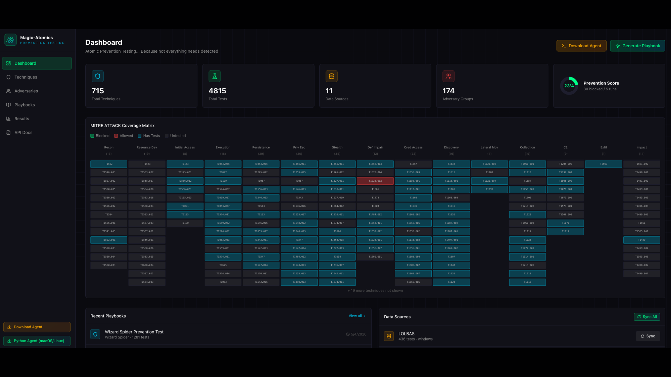Screen dimensions: 671x377
Task: Select the T1006 cell under Stealth
Action: point(337,232)
